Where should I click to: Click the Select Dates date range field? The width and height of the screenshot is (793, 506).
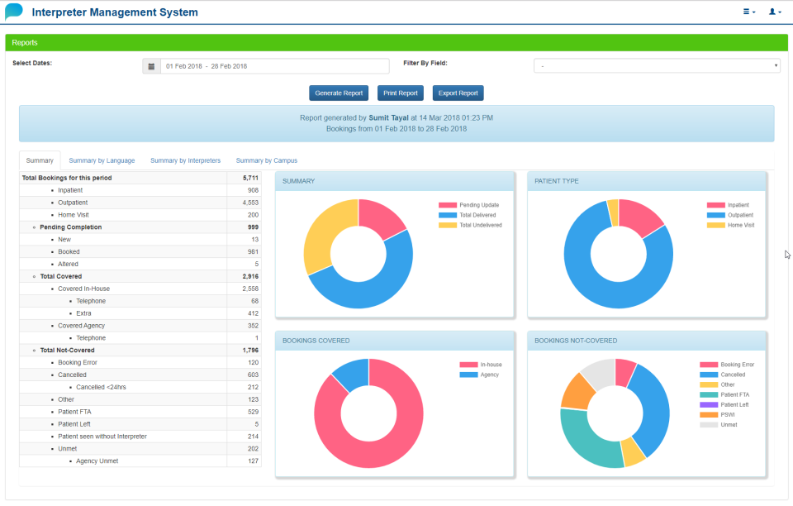click(273, 65)
